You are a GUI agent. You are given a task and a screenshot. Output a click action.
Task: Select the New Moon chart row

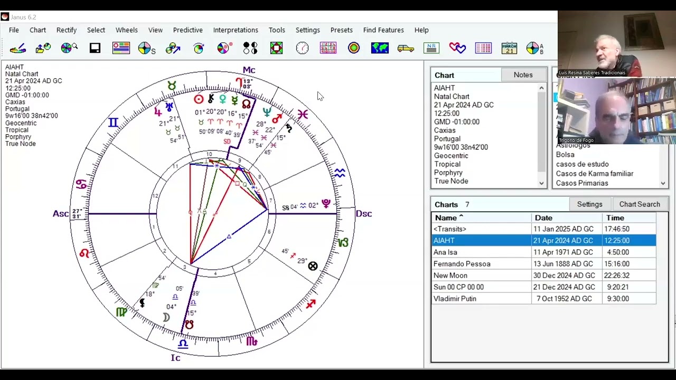(544, 275)
